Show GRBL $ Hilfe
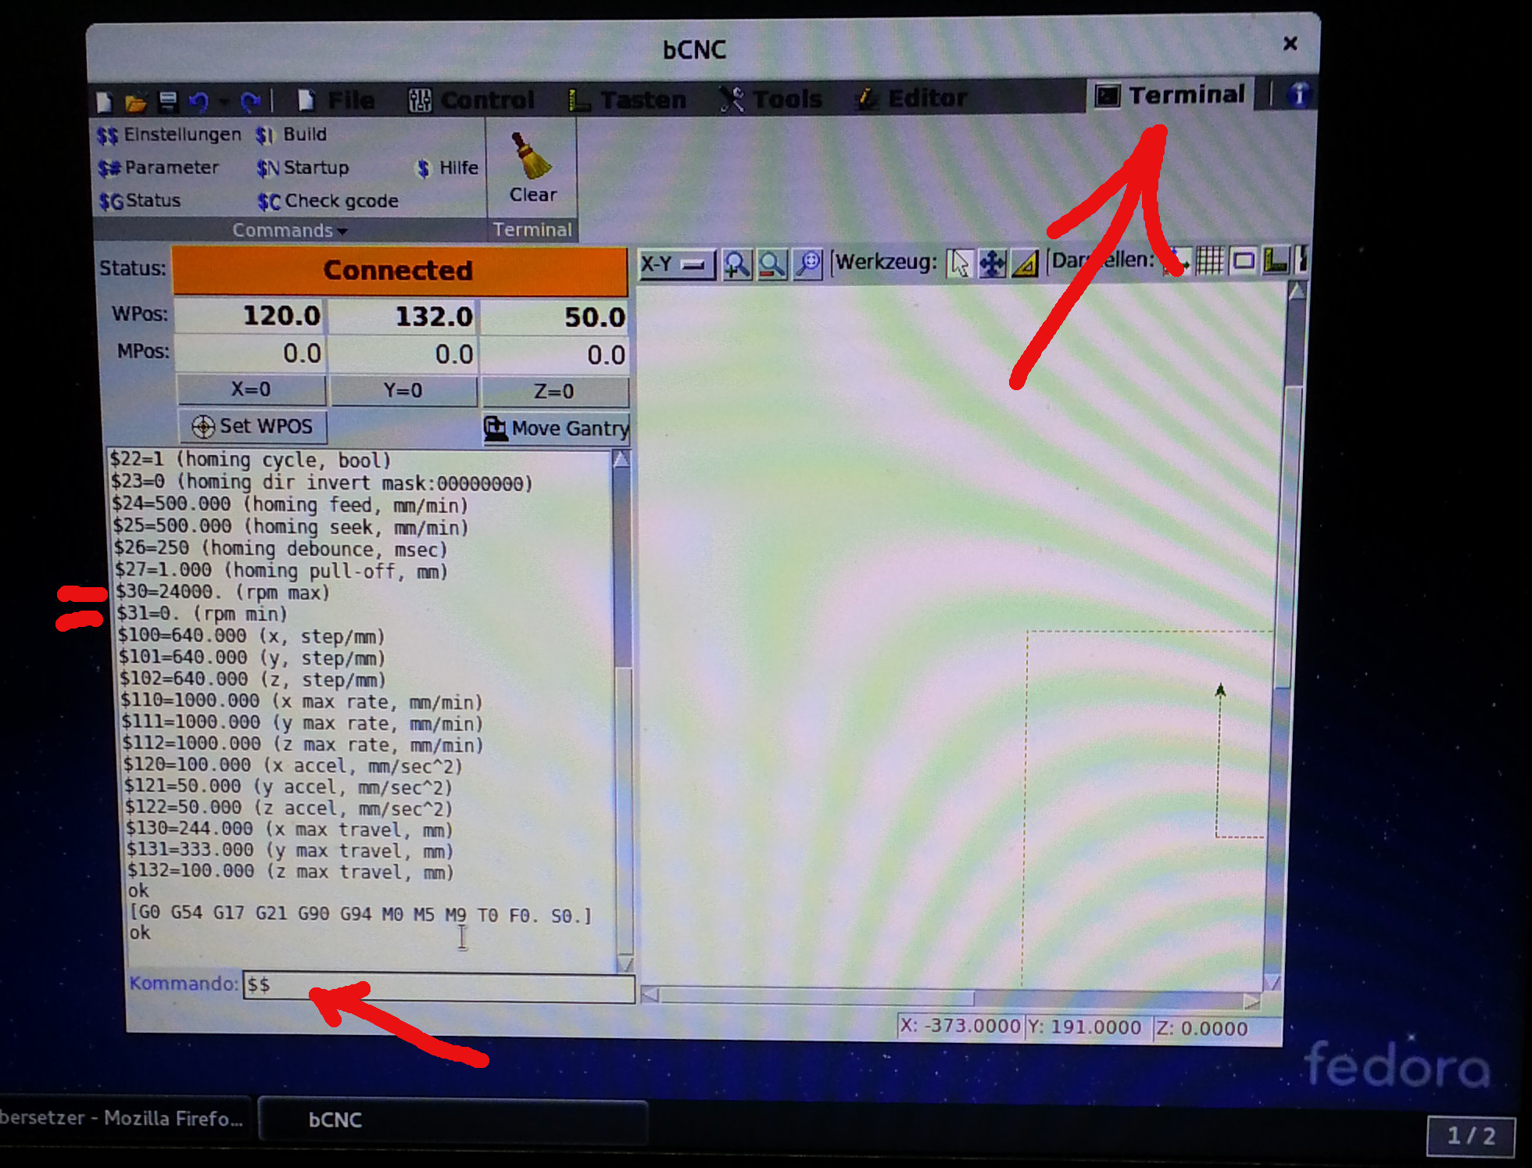 pos(448,167)
